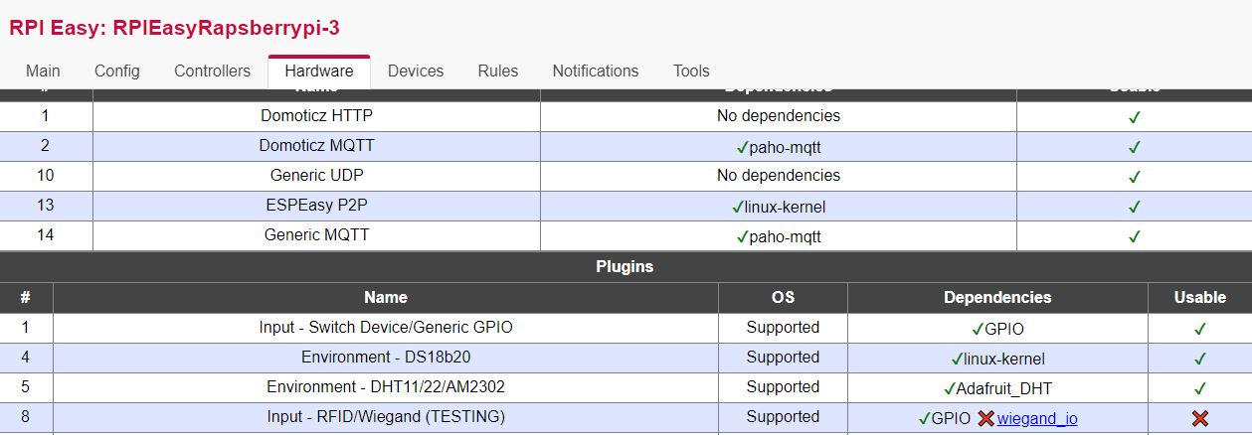1252x435 pixels.
Task: Follow the wiegand_io dependency link
Action: (x=1037, y=419)
